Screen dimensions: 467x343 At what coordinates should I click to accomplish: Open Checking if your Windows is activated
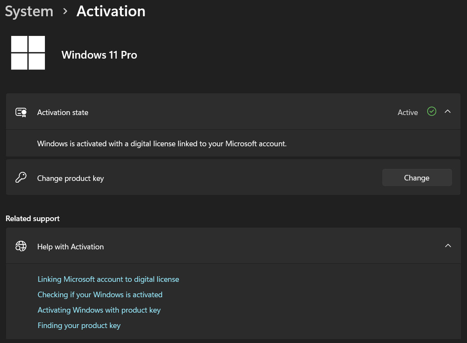[x=100, y=295]
